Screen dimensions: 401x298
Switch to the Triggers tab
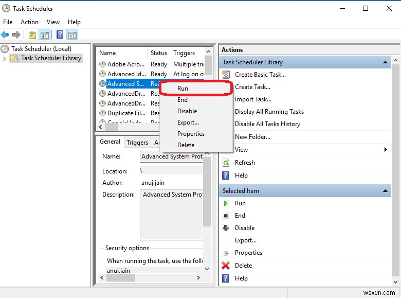[137, 143]
